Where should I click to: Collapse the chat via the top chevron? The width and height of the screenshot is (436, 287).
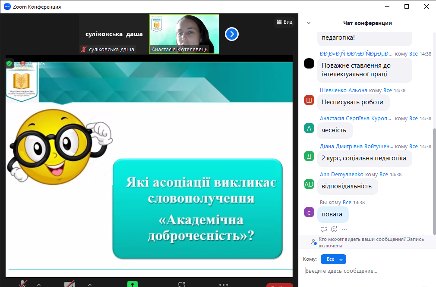[308, 22]
